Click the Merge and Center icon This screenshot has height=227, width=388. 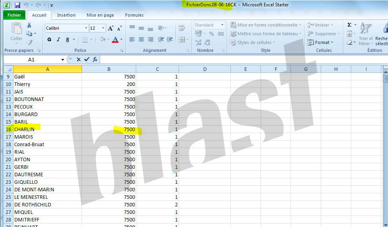pos(182,39)
